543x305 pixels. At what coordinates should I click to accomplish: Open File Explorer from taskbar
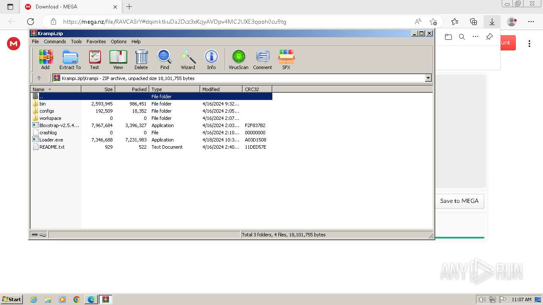(x=48, y=299)
